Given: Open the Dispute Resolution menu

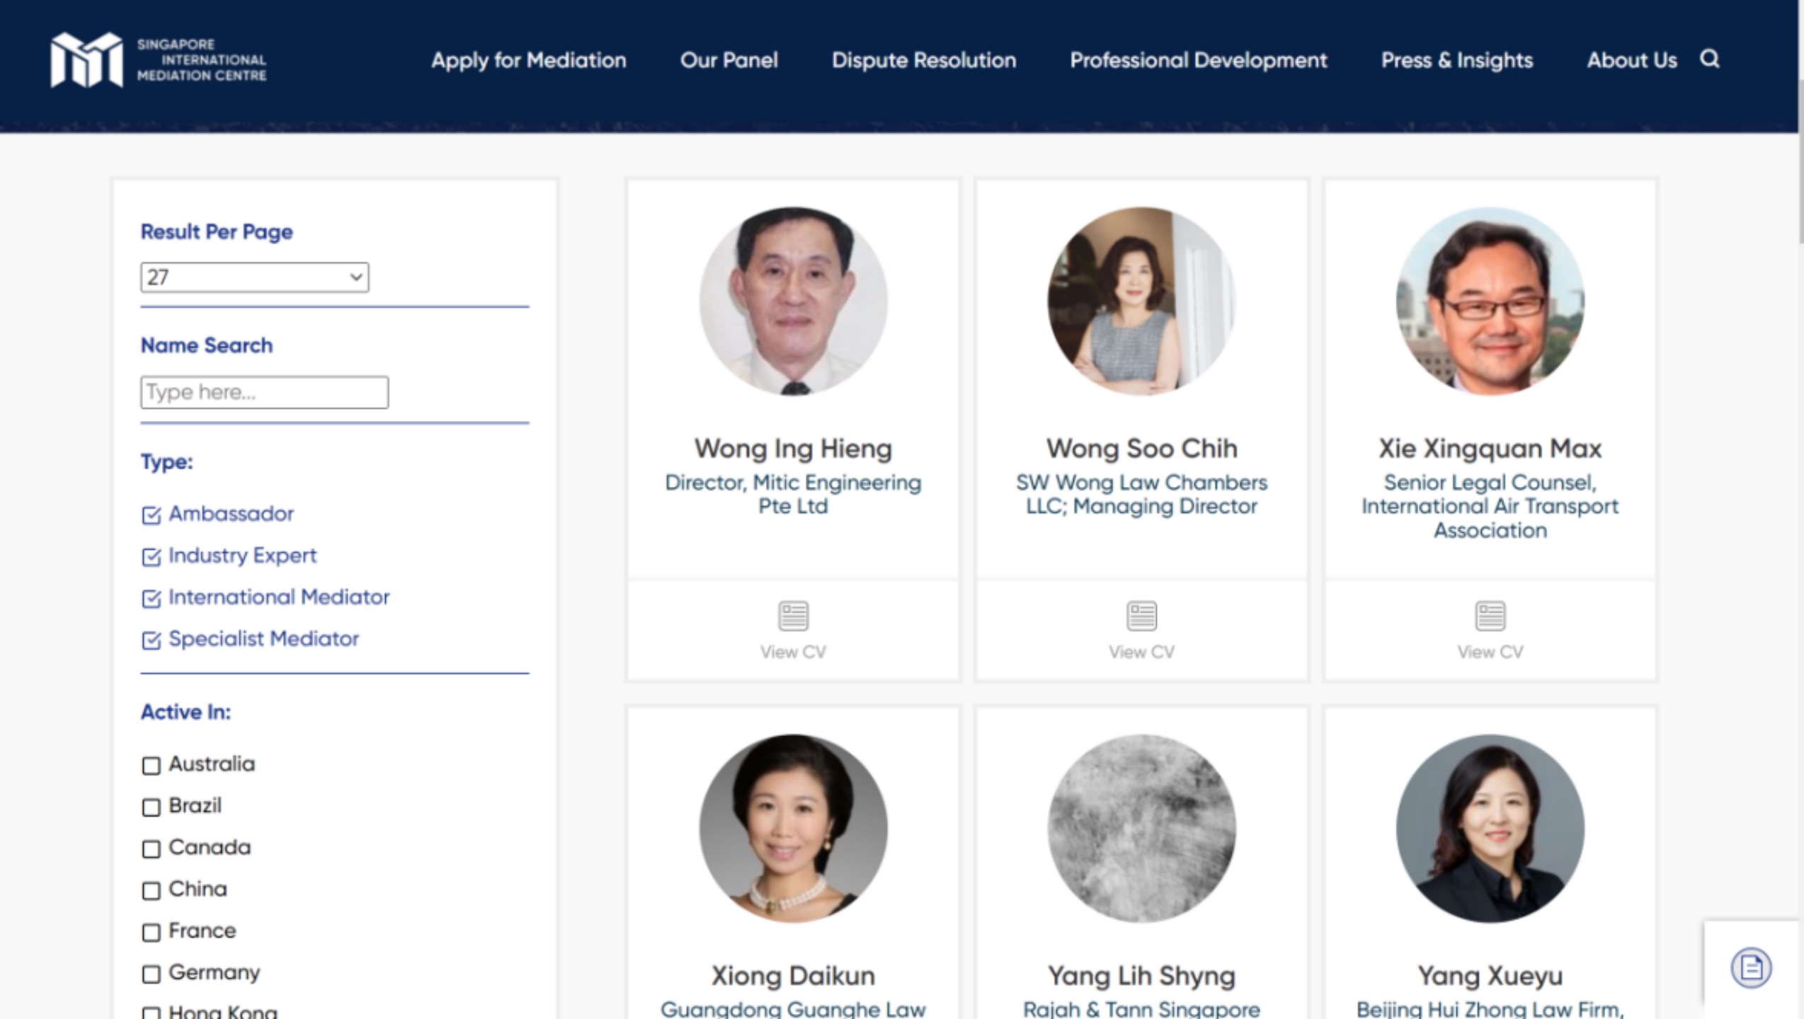Looking at the screenshot, I should [923, 60].
